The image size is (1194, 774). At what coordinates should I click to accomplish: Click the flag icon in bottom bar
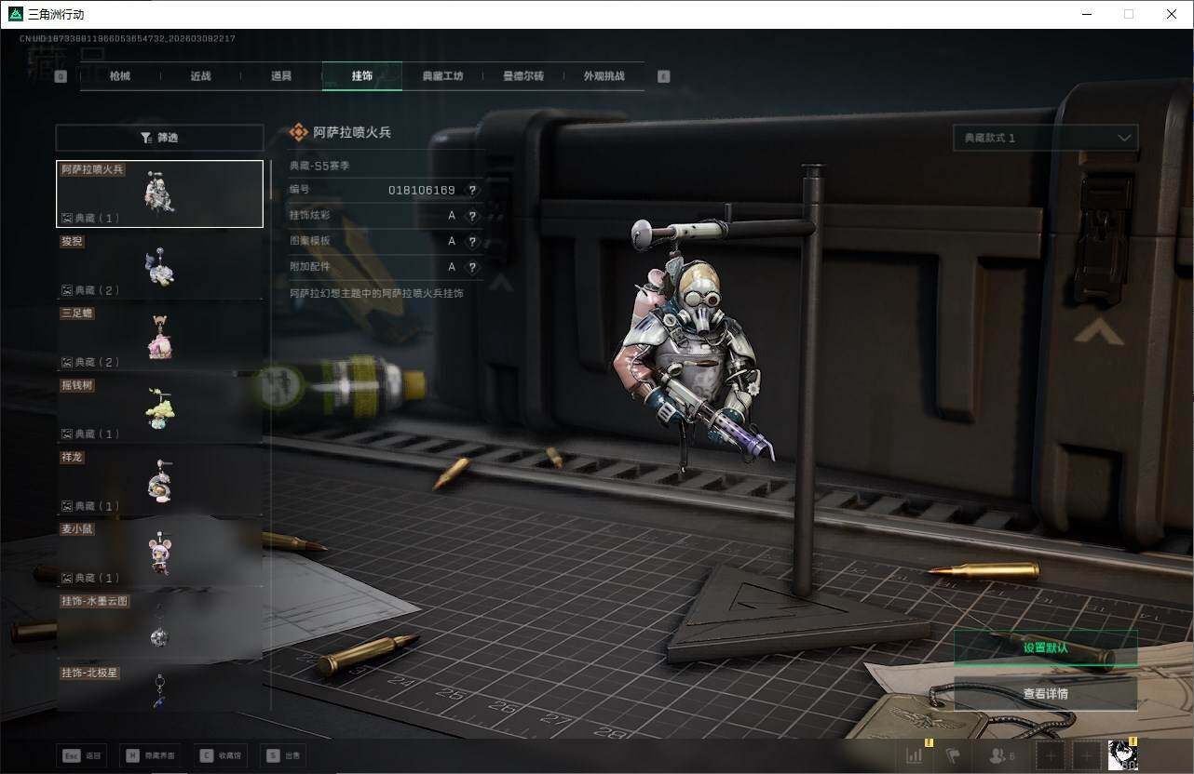[x=953, y=755]
